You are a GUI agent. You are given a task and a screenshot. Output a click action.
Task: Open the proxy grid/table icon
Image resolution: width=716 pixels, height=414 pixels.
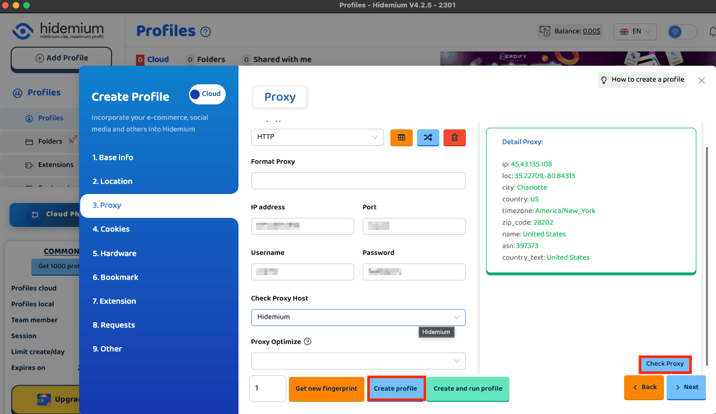401,137
